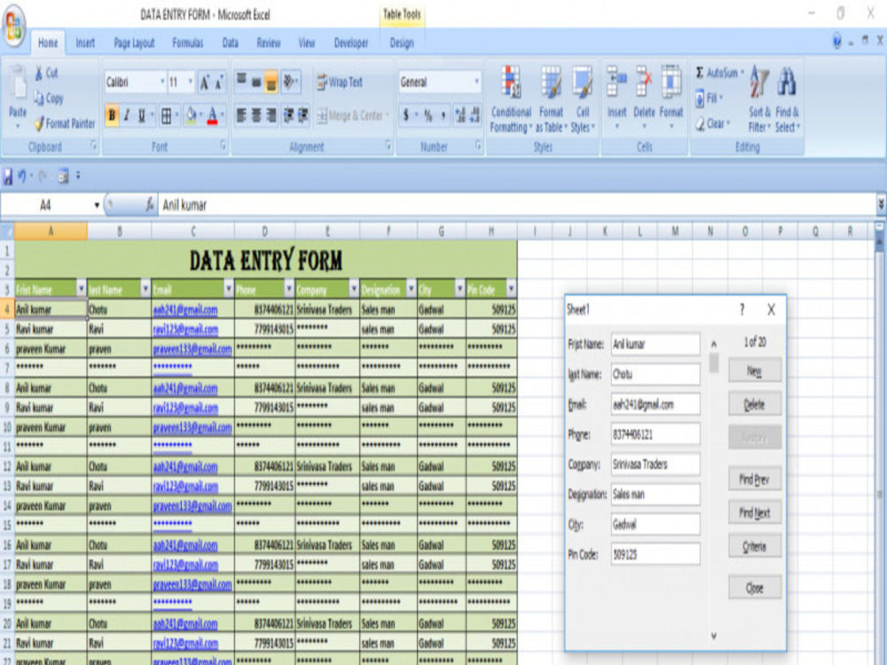Screen dimensions: 887x665
Task: Click the Decrease Decimal icon
Action: tap(475, 116)
